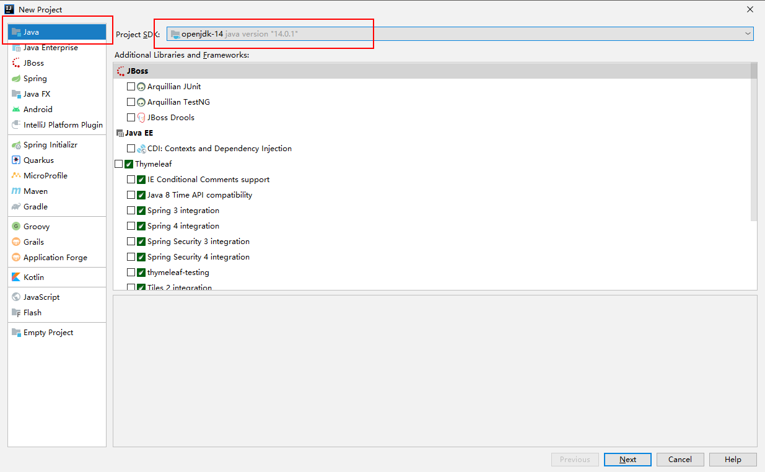The image size is (765, 472).
Task: Click the IntelliJ Platform Plugin icon
Action: click(x=16, y=125)
